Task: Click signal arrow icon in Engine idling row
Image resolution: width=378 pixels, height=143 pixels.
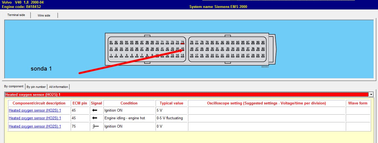Action: pos(95,118)
